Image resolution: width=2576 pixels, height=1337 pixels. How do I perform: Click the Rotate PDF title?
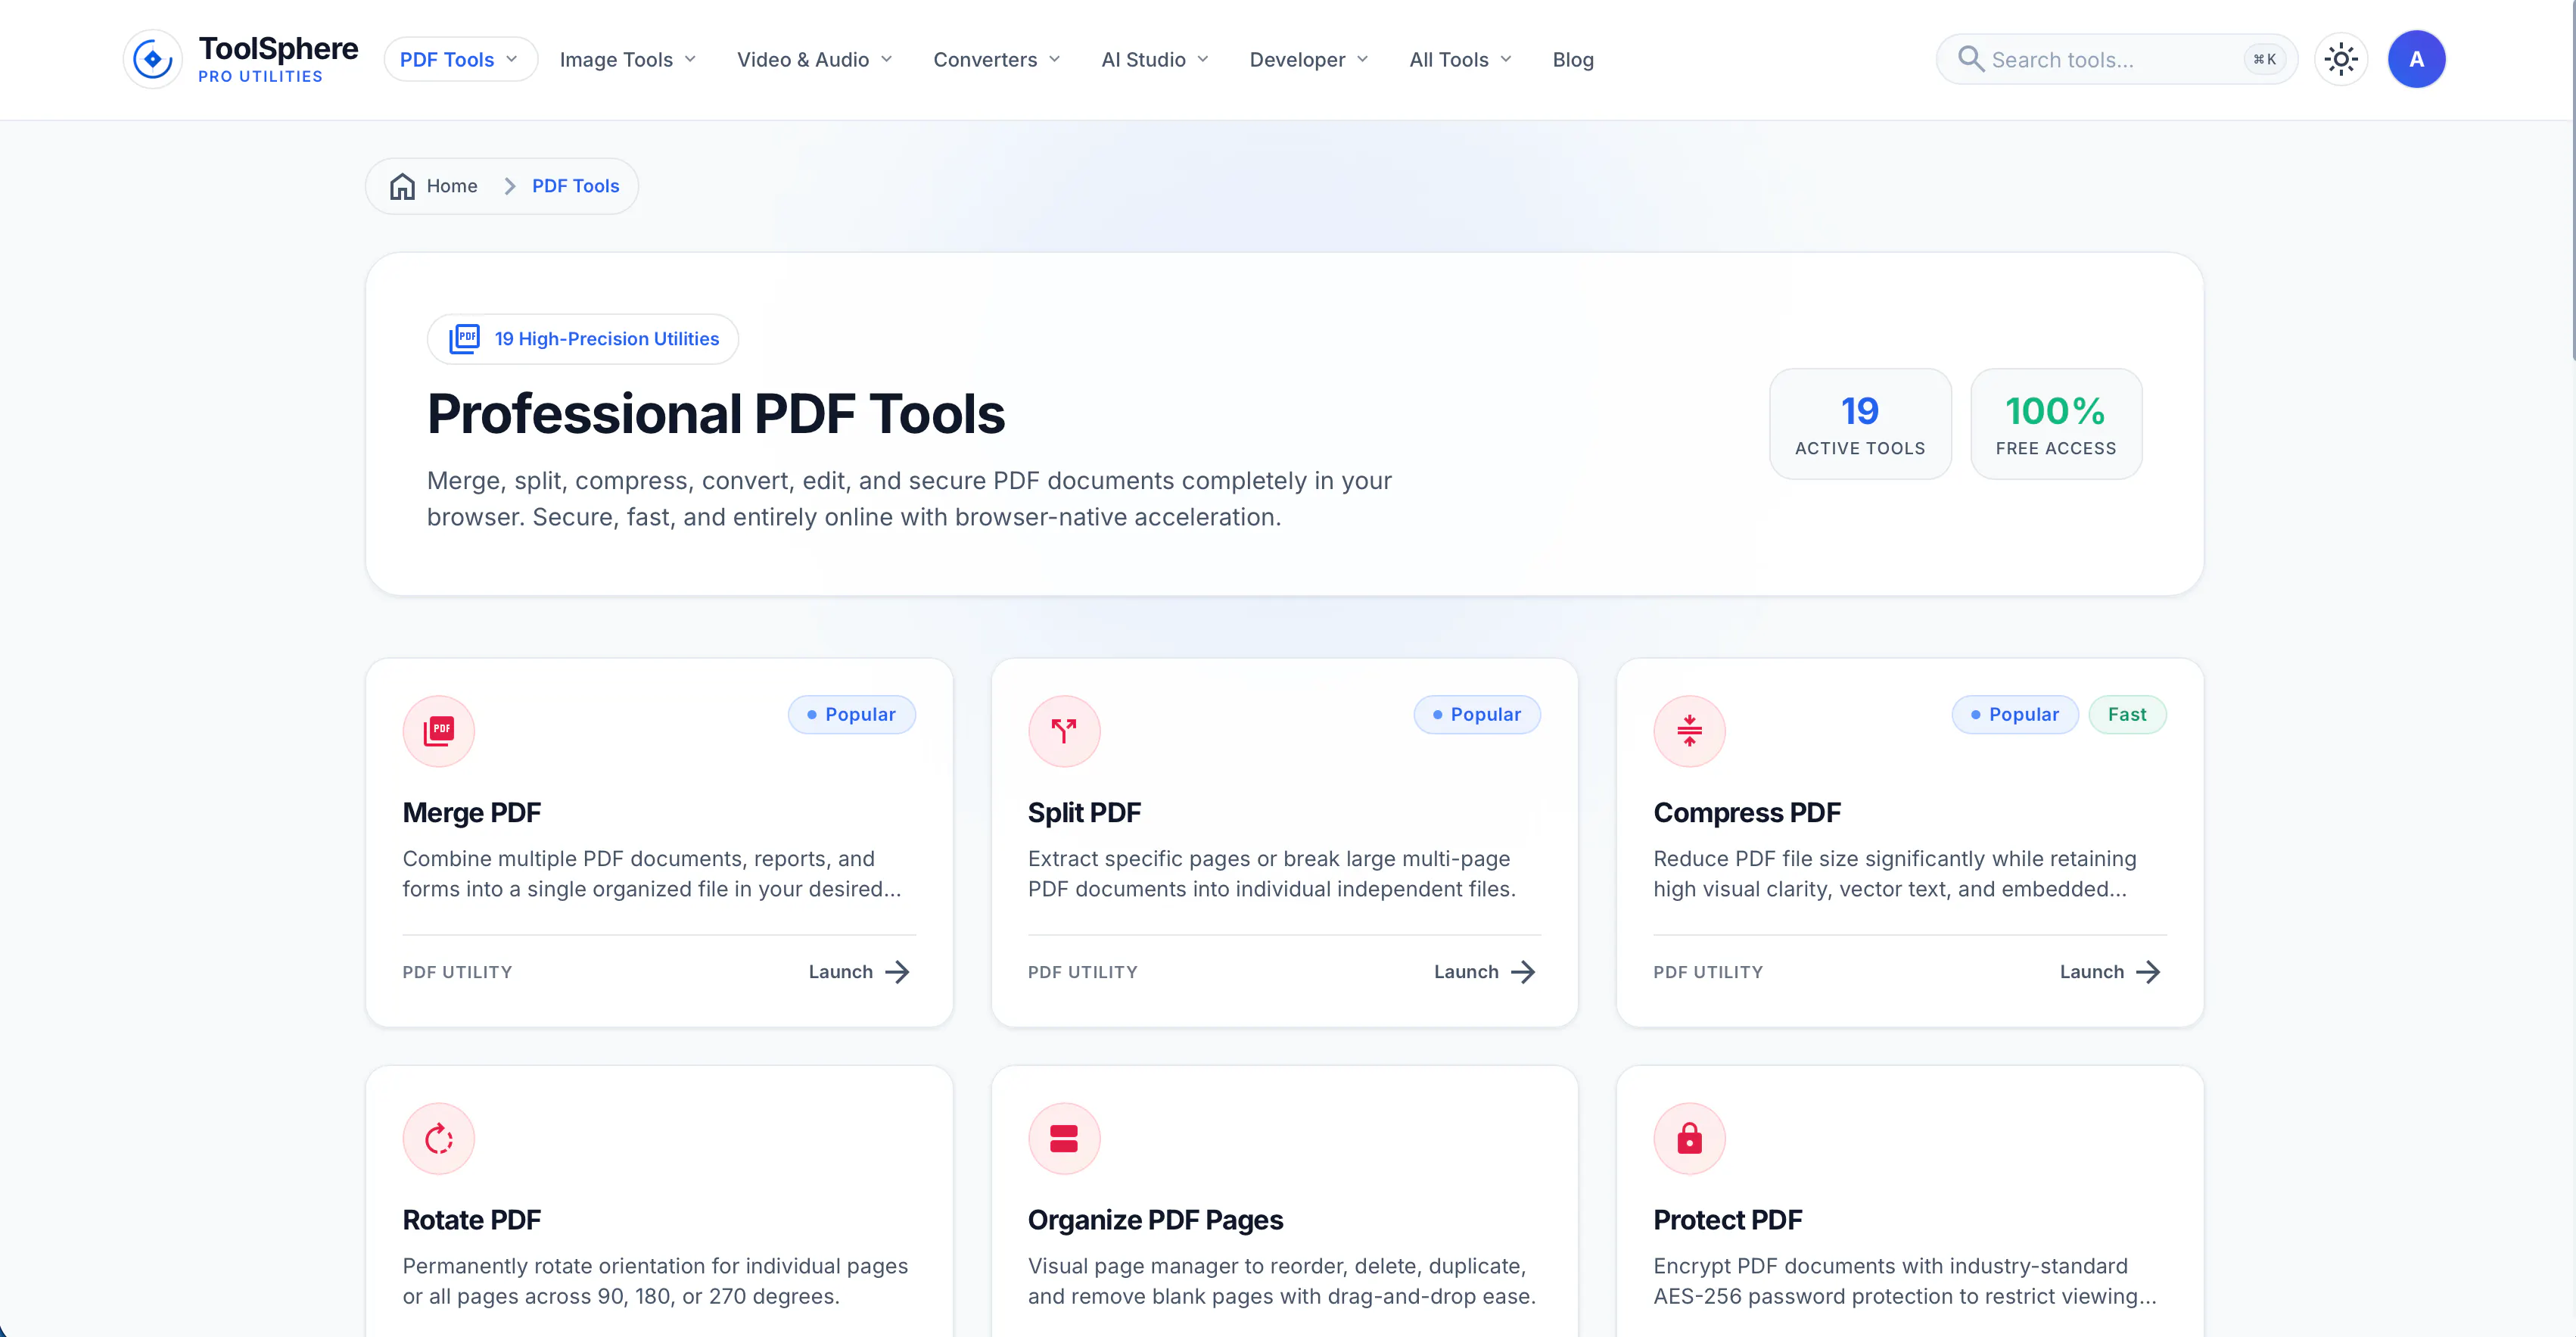tap(471, 1220)
